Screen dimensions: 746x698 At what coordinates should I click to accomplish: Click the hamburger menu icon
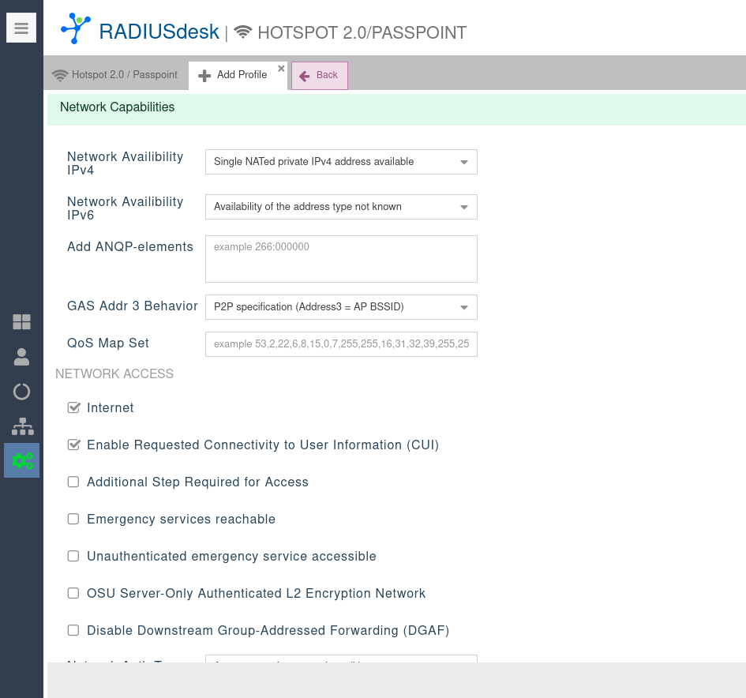(21, 28)
